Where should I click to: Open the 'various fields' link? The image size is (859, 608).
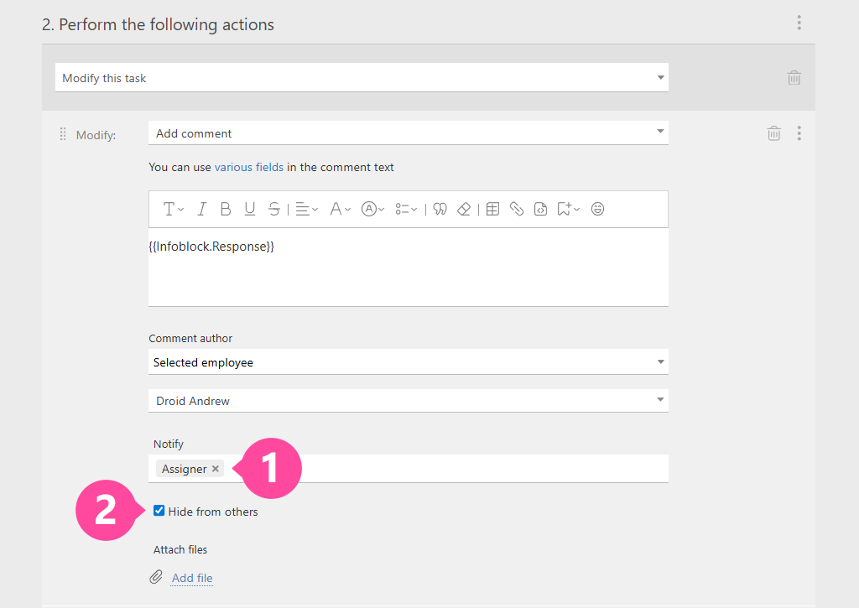248,167
